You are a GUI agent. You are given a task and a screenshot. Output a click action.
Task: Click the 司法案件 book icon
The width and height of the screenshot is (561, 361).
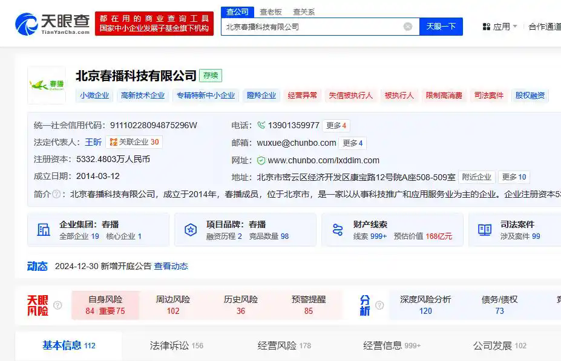[x=485, y=230]
